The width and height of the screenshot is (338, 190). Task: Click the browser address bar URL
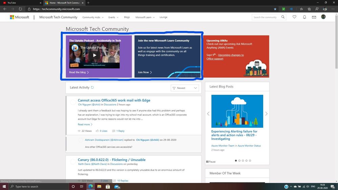[57, 9]
